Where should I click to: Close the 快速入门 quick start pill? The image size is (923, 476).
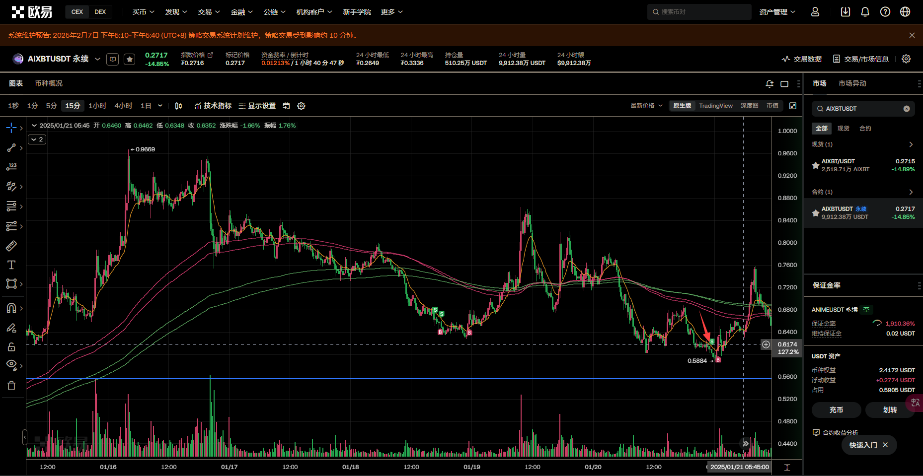coord(885,445)
